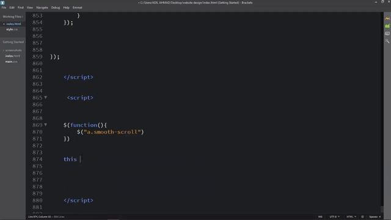Expand the screenshots folder
Viewport: 391px width, 220px height.
[x=13, y=50]
